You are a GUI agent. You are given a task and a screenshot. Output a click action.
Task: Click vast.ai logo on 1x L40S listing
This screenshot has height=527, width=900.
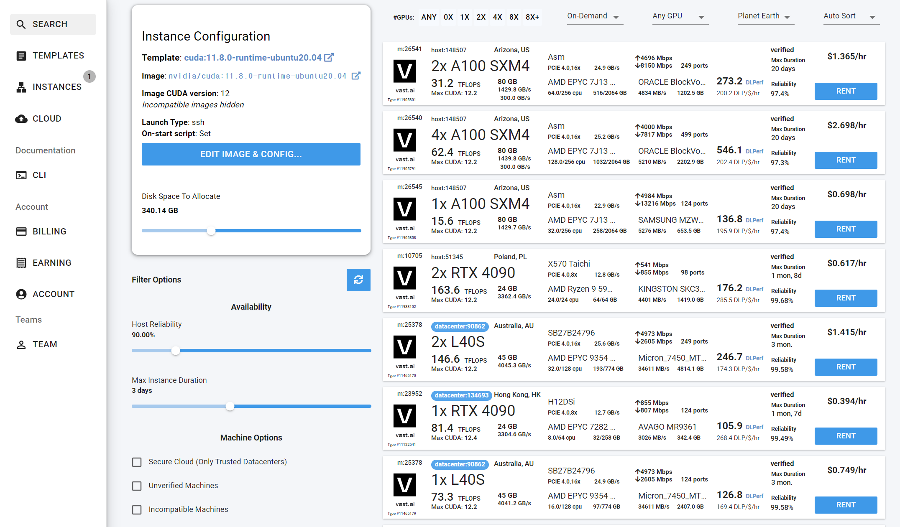(x=404, y=485)
